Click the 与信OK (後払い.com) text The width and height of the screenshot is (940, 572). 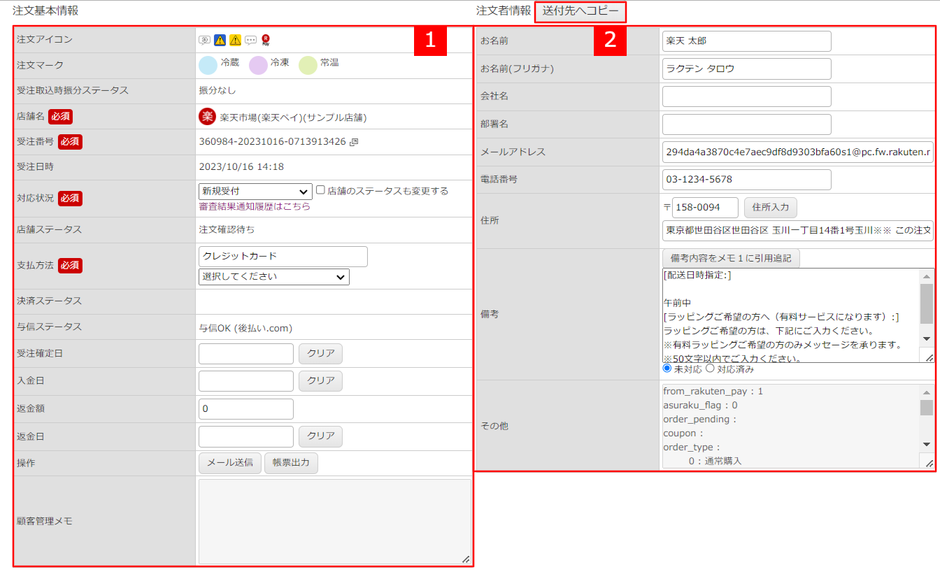[x=245, y=328]
